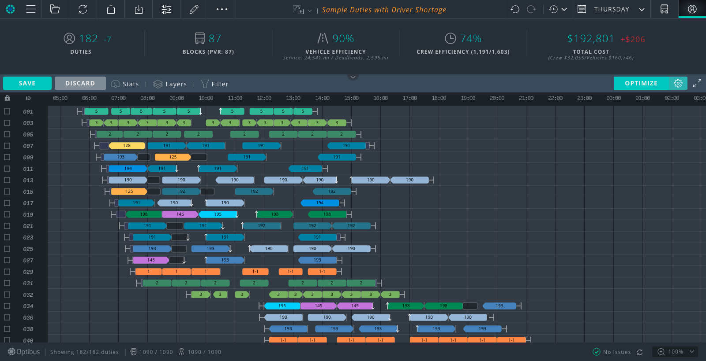The image size is (706, 361).
Task: Click the sliders preferences icon
Action: click(166, 9)
